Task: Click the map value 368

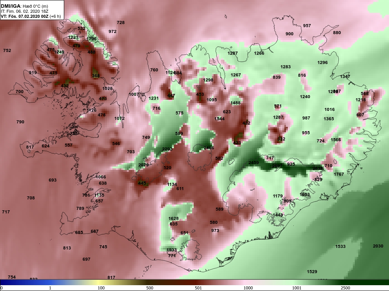Action: click(96, 76)
